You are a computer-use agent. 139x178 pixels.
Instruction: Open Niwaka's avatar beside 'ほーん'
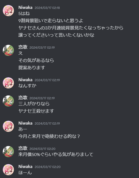pos(8,170)
